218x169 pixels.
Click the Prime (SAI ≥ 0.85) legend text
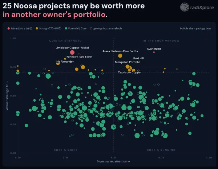coord(21,28)
